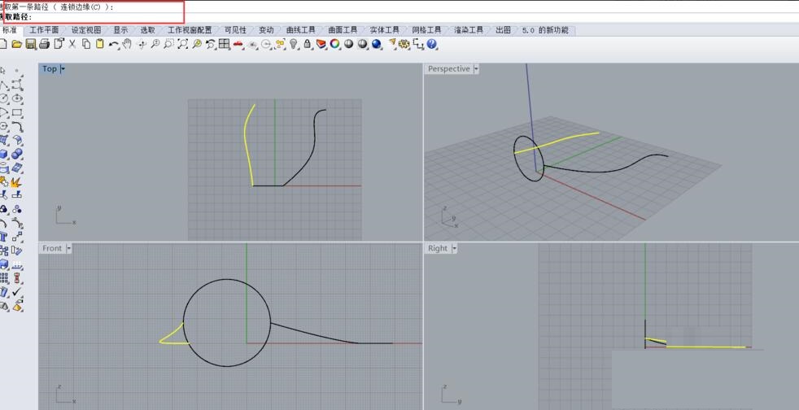
Task: Open the Front viewport dropdown arrow
Action: 68,248
